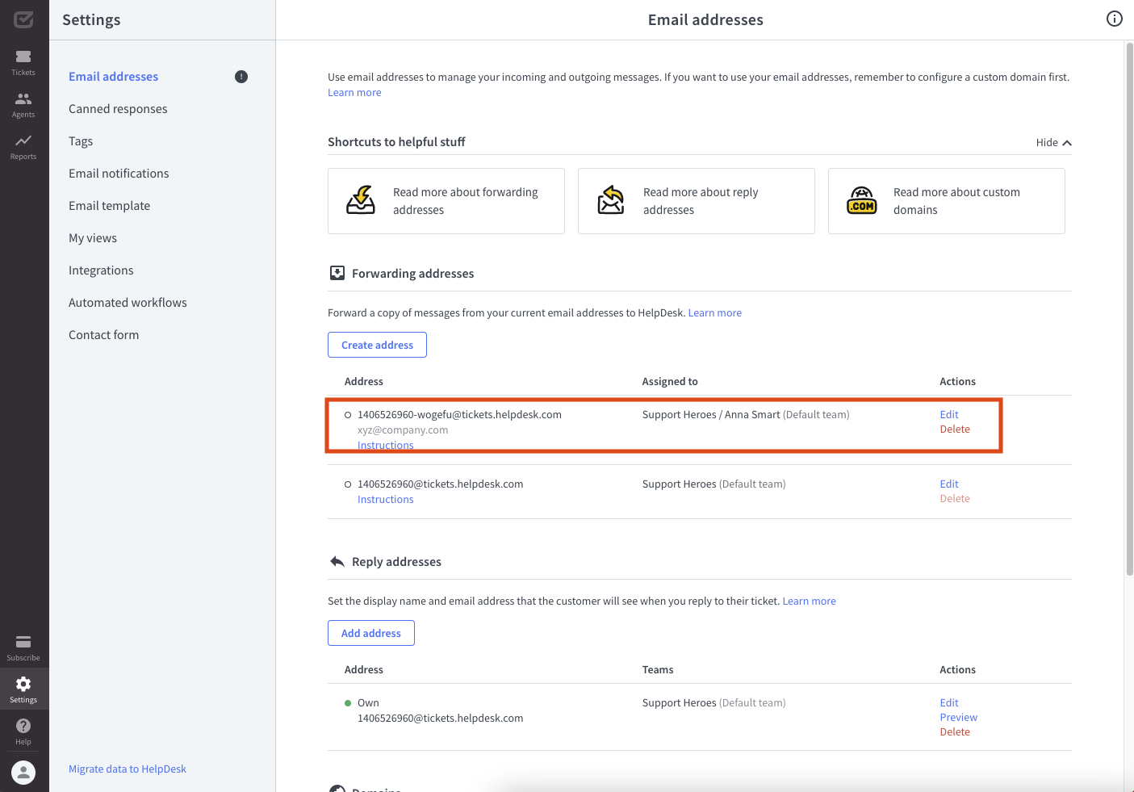Hide the Shortcuts to helpful stuff section

coord(1053,143)
